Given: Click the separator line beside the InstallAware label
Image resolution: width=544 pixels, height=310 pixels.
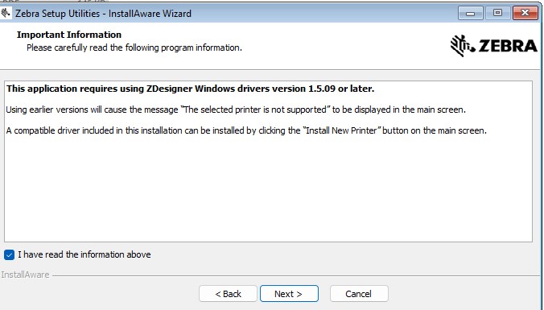Looking at the screenshot, I should pos(297,276).
